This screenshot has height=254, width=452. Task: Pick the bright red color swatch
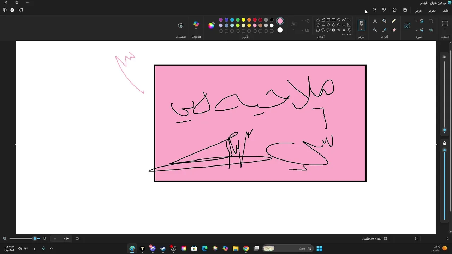click(255, 20)
